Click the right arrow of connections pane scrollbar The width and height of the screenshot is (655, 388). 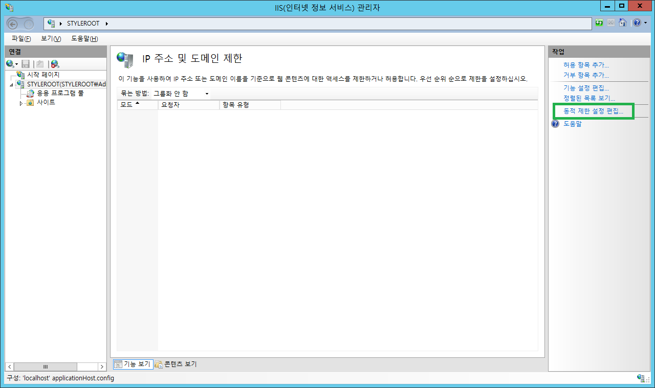101,367
